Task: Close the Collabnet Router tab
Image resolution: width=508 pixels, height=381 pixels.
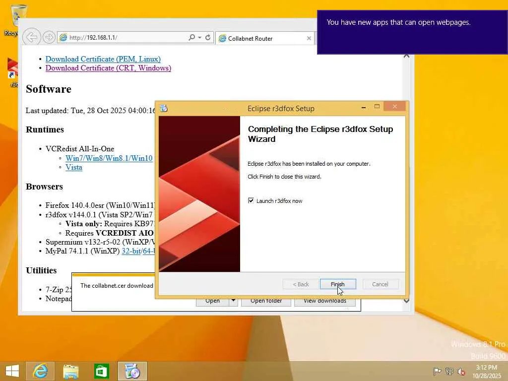Action: 309,38
